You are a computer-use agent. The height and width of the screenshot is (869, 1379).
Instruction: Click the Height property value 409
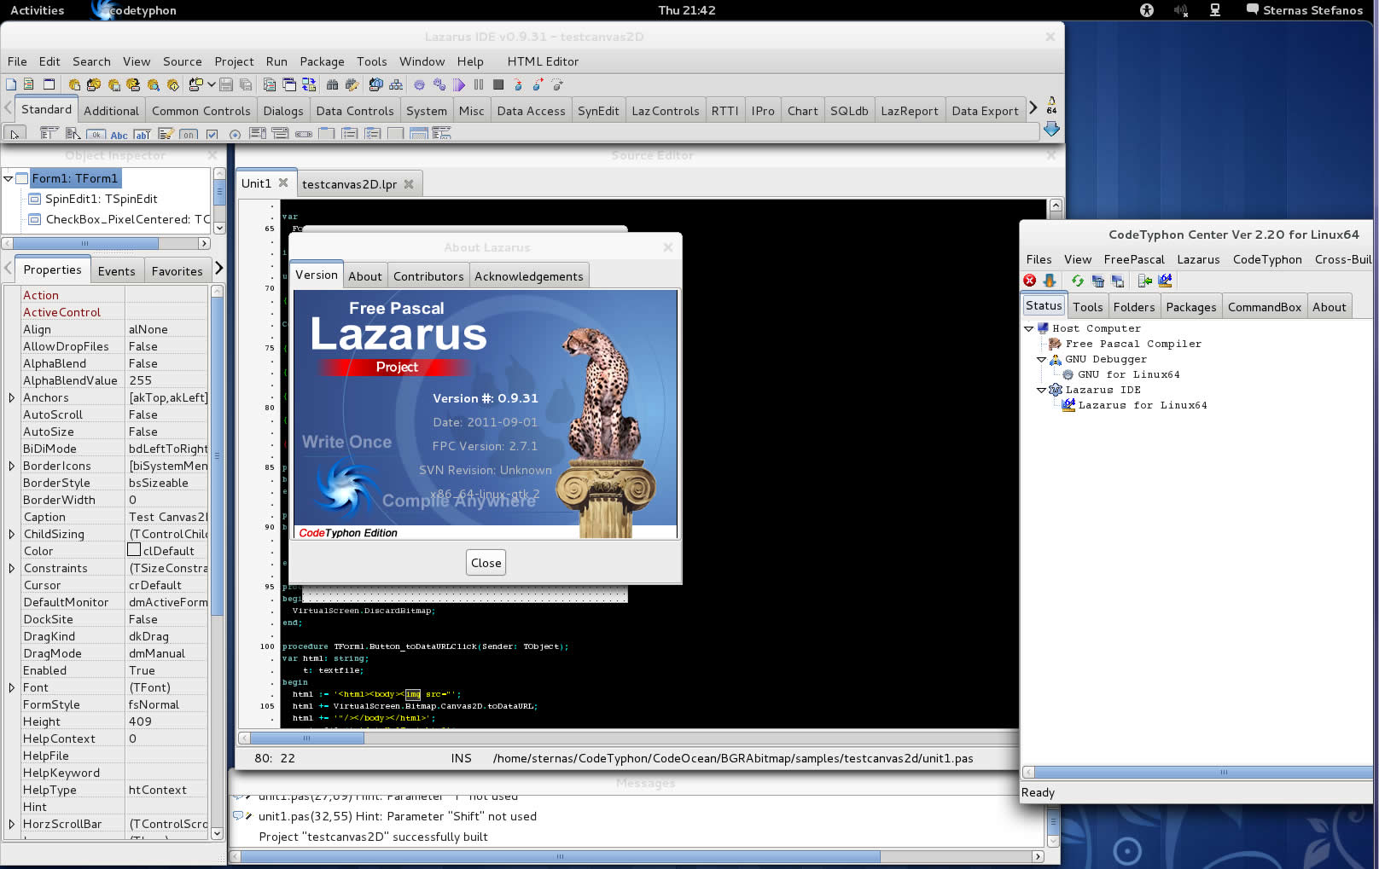(167, 721)
